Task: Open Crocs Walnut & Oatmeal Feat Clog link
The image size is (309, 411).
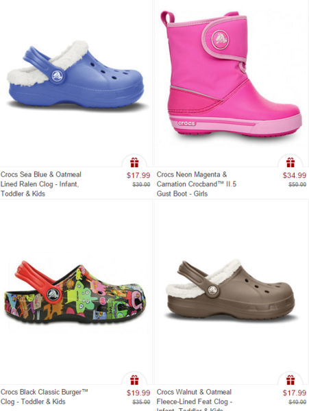Action: pyautogui.click(x=194, y=400)
